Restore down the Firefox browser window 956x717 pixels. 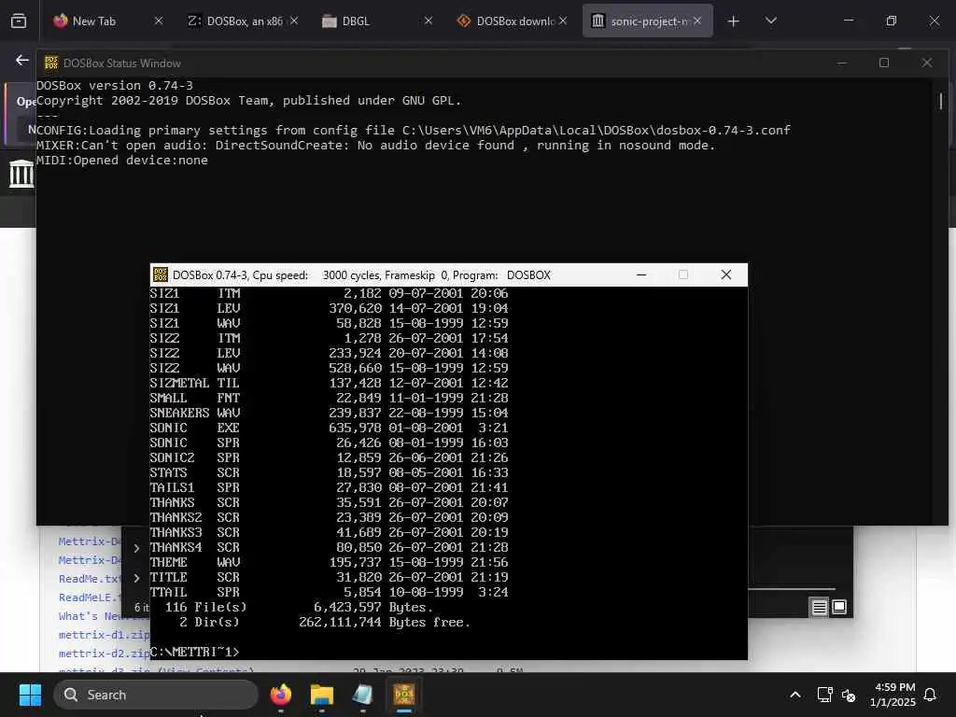[x=892, y=21]
